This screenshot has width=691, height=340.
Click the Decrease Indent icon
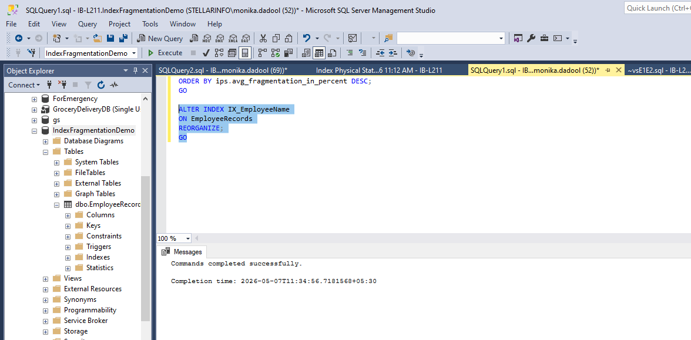[380, 53]
